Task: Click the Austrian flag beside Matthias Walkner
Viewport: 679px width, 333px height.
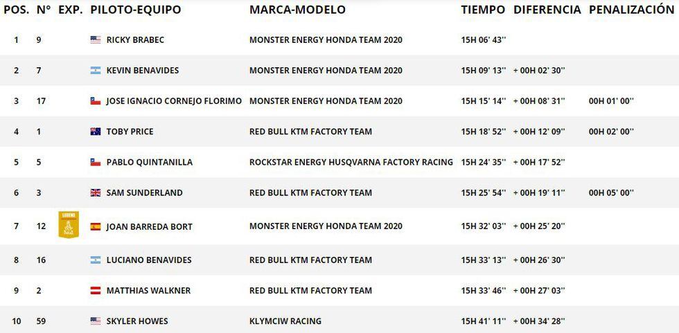Action: click(x=96, y=291)
